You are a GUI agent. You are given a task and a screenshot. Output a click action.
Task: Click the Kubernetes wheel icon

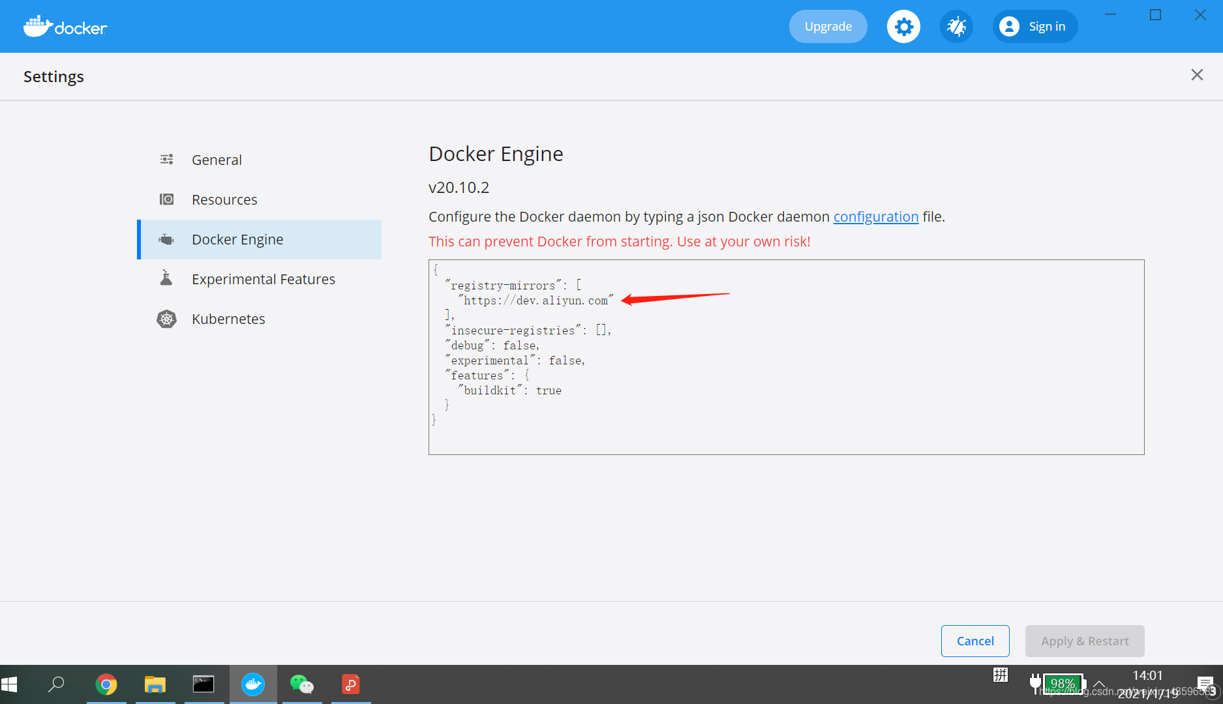coord(167,319)
